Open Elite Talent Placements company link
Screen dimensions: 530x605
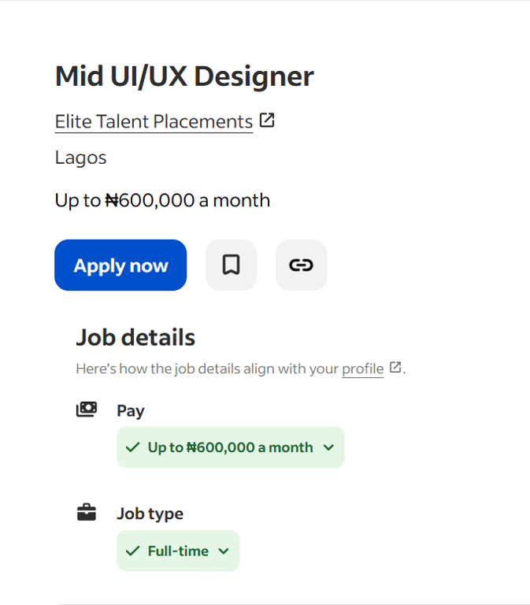pyautogui.click(x=154, y=121)
